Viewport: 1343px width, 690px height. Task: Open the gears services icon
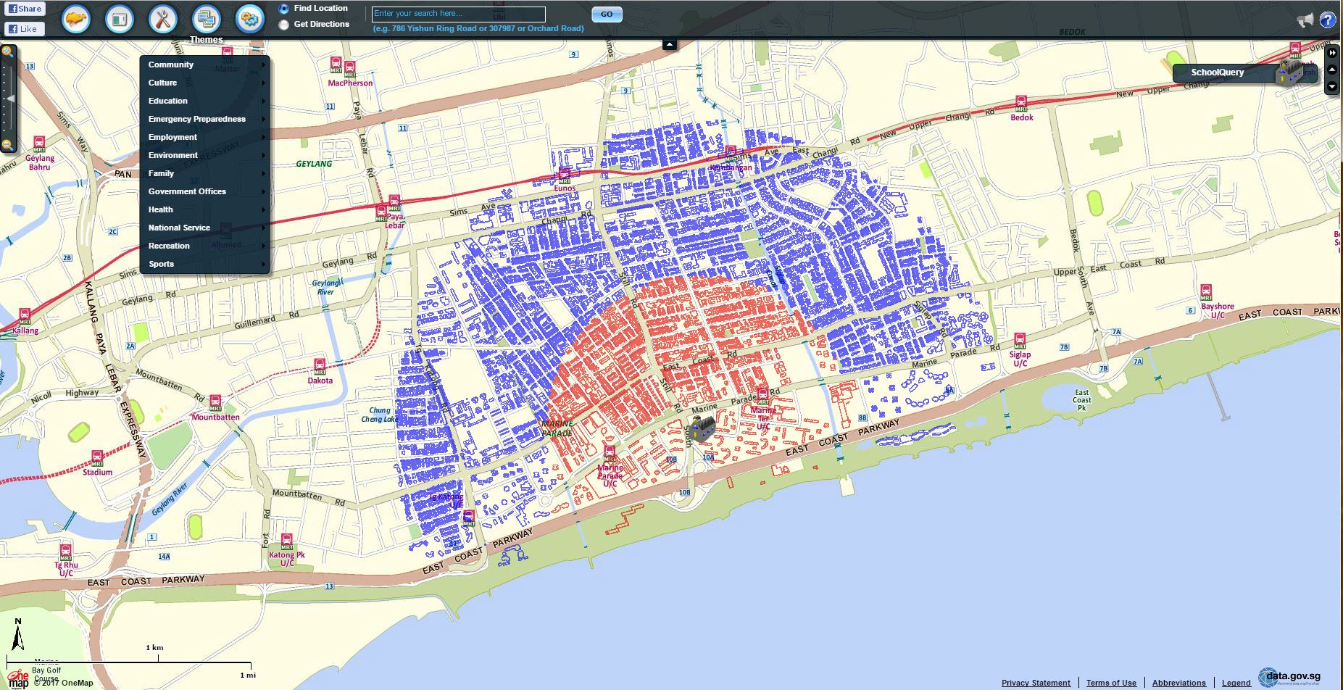(x=250, y=19)
